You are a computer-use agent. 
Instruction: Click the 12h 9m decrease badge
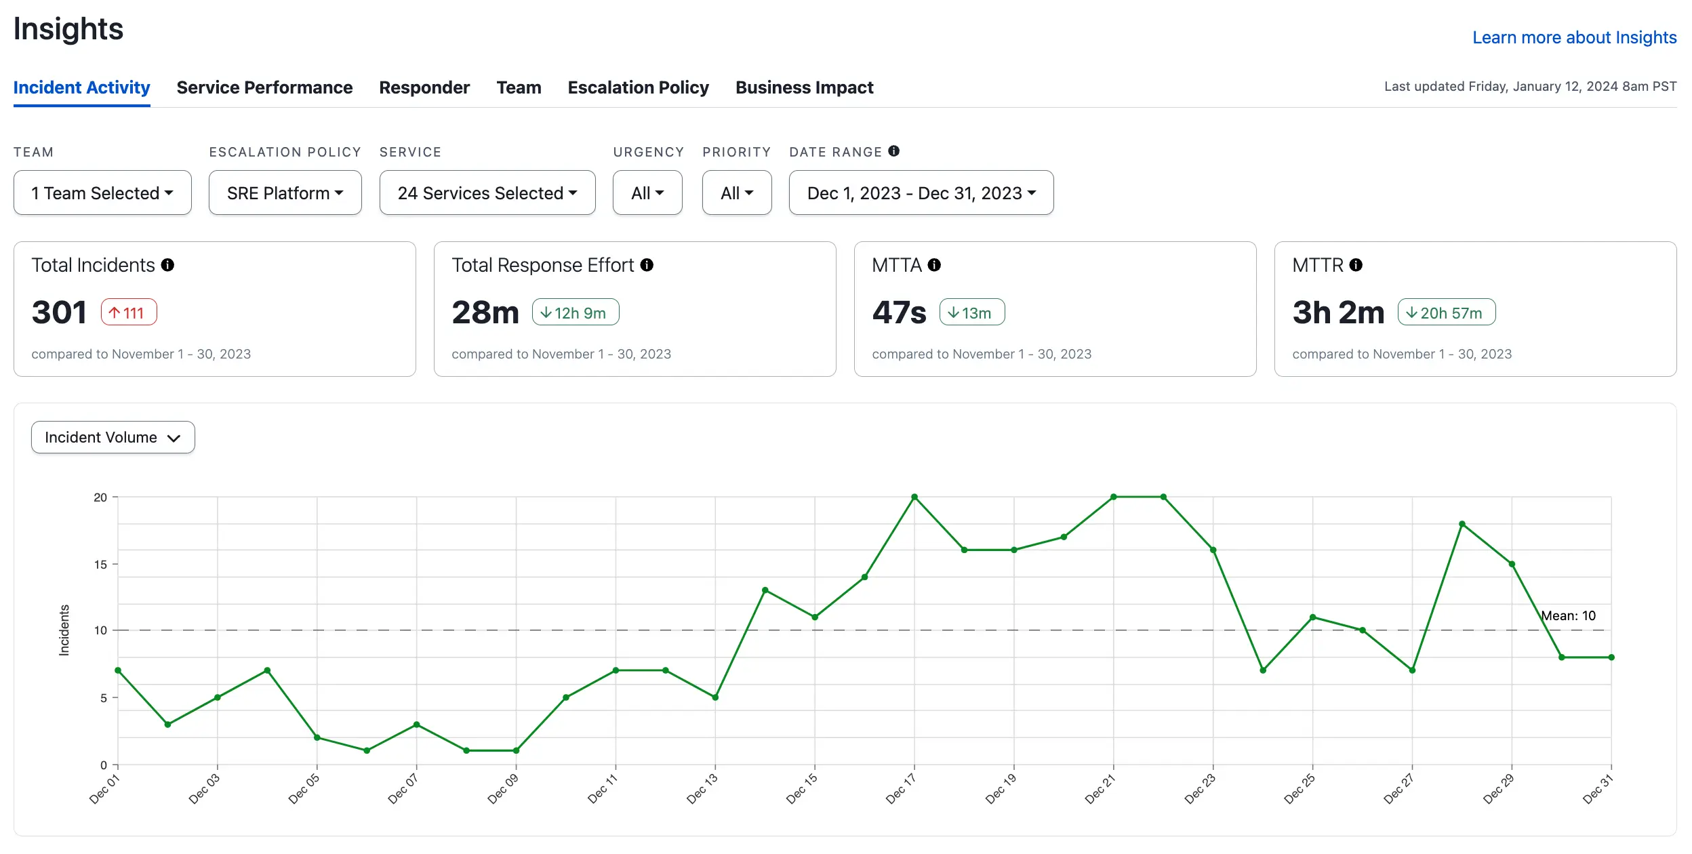[x=575, y=312]
